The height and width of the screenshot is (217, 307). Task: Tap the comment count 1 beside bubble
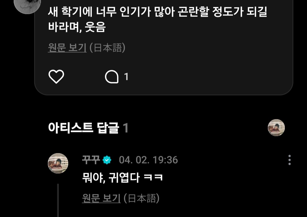point(126,77)
